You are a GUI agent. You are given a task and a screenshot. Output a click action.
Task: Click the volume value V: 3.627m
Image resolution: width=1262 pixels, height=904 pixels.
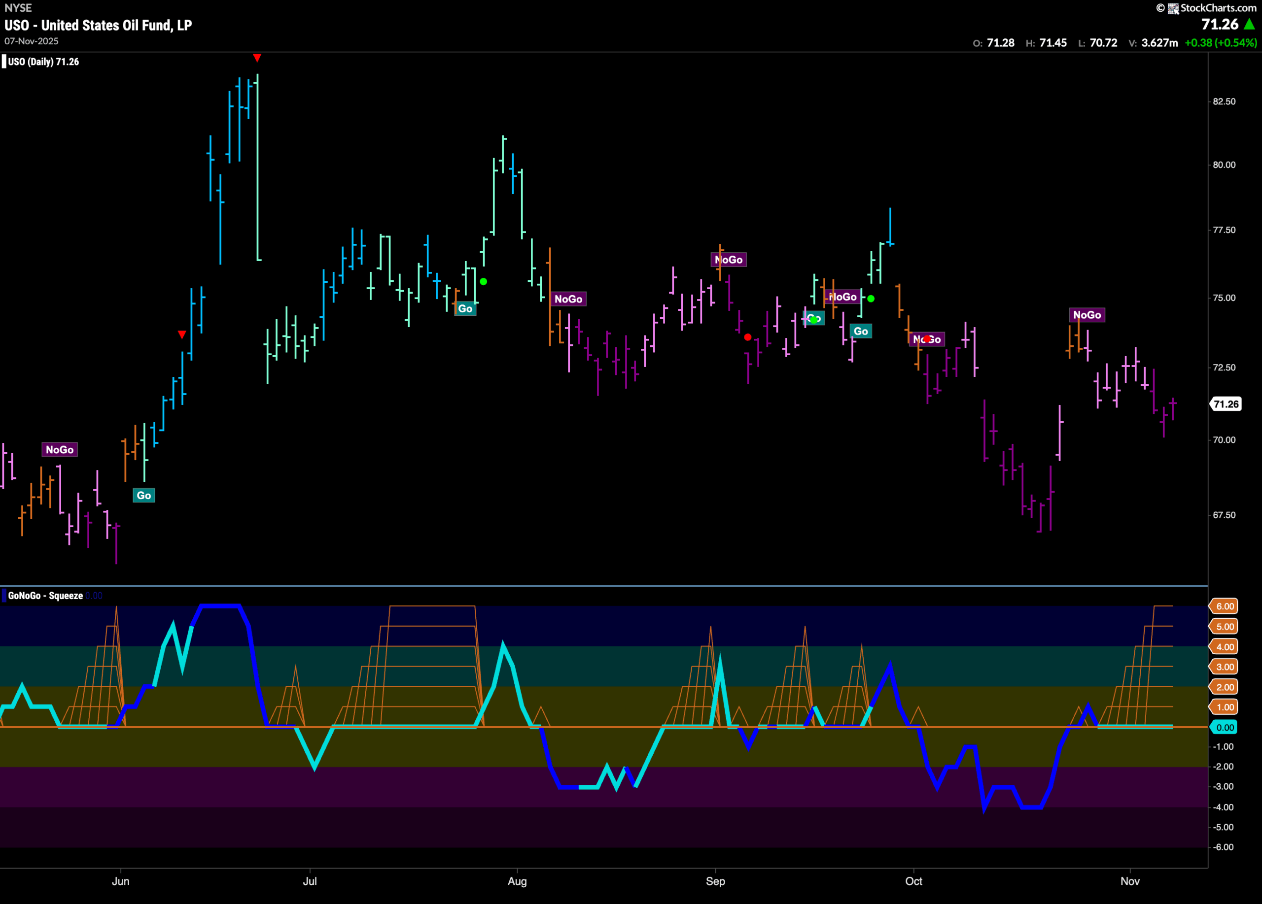(1153, 43)
